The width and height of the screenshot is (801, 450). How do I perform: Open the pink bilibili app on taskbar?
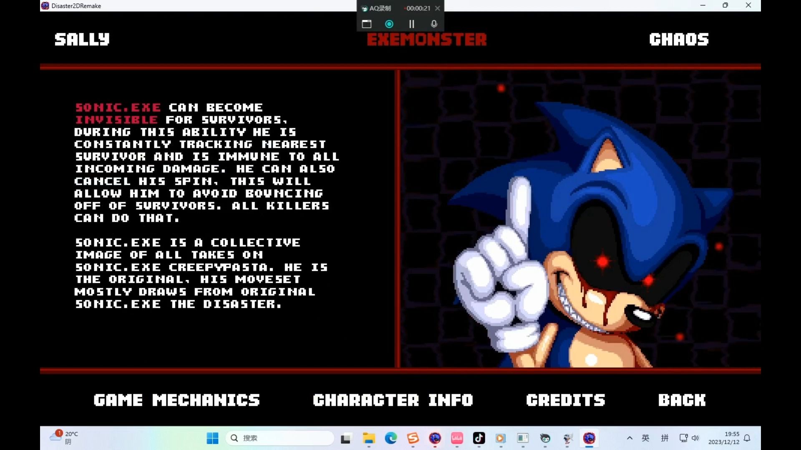[x=457, y=438]
